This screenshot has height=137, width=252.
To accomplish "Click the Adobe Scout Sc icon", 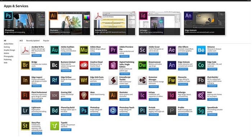I will [x=143, y=50].
